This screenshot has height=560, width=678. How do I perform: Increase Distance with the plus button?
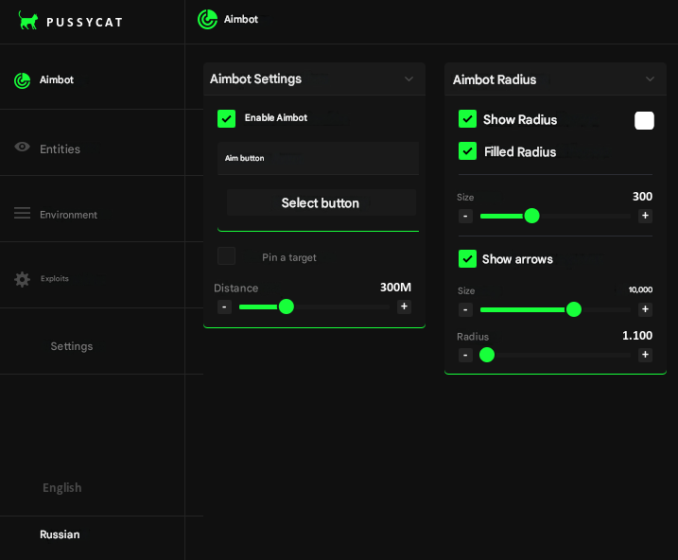tap(404, 306)
